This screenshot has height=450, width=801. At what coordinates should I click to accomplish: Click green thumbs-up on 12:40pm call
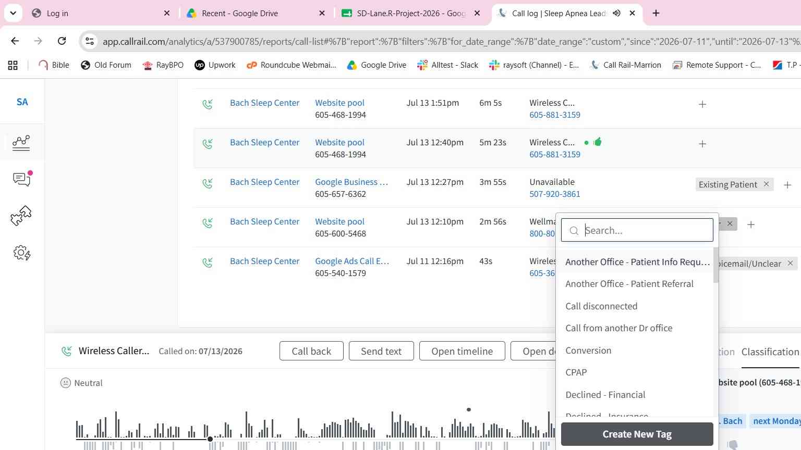[x=598, y=142]
